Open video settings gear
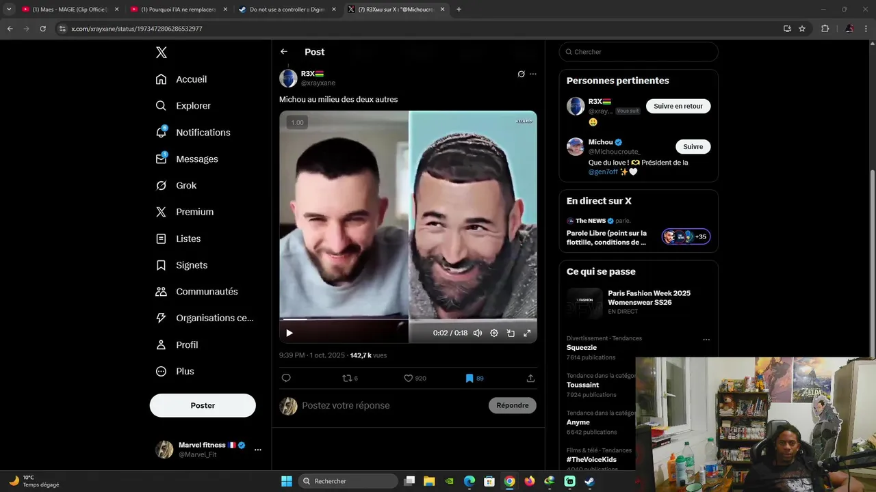This screenshot has height=492, width=876. (x=494, y=333)
